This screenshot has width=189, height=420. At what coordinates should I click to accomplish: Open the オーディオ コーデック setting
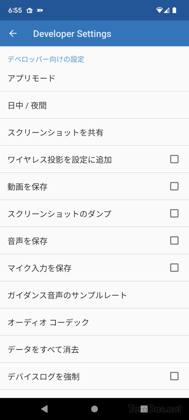coord(94,322)
